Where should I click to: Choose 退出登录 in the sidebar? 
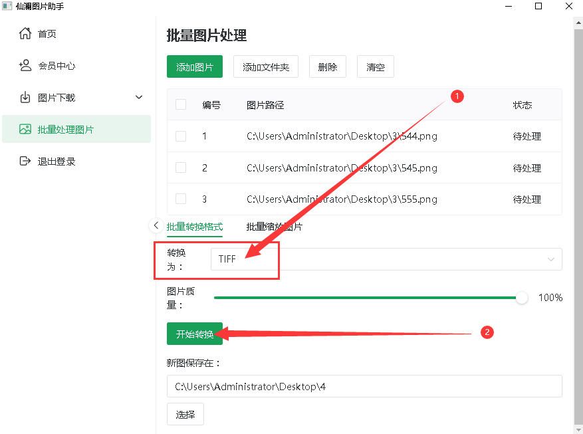(76, 161)
